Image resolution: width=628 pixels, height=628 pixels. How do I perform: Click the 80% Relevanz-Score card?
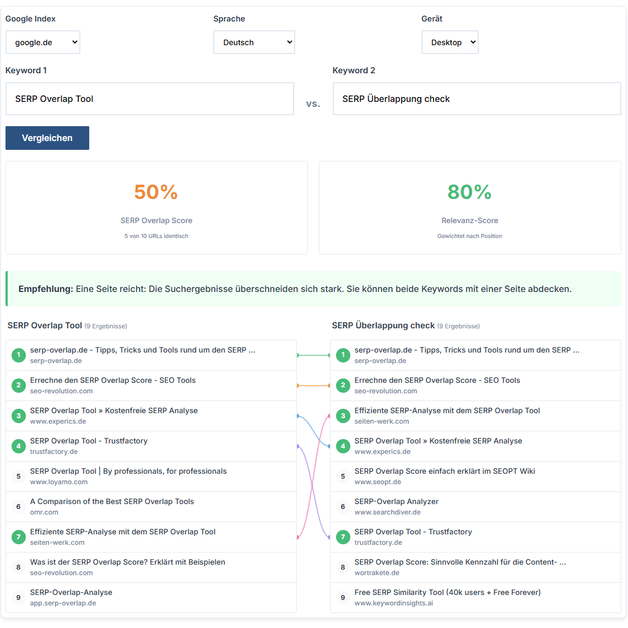(470, 208)
